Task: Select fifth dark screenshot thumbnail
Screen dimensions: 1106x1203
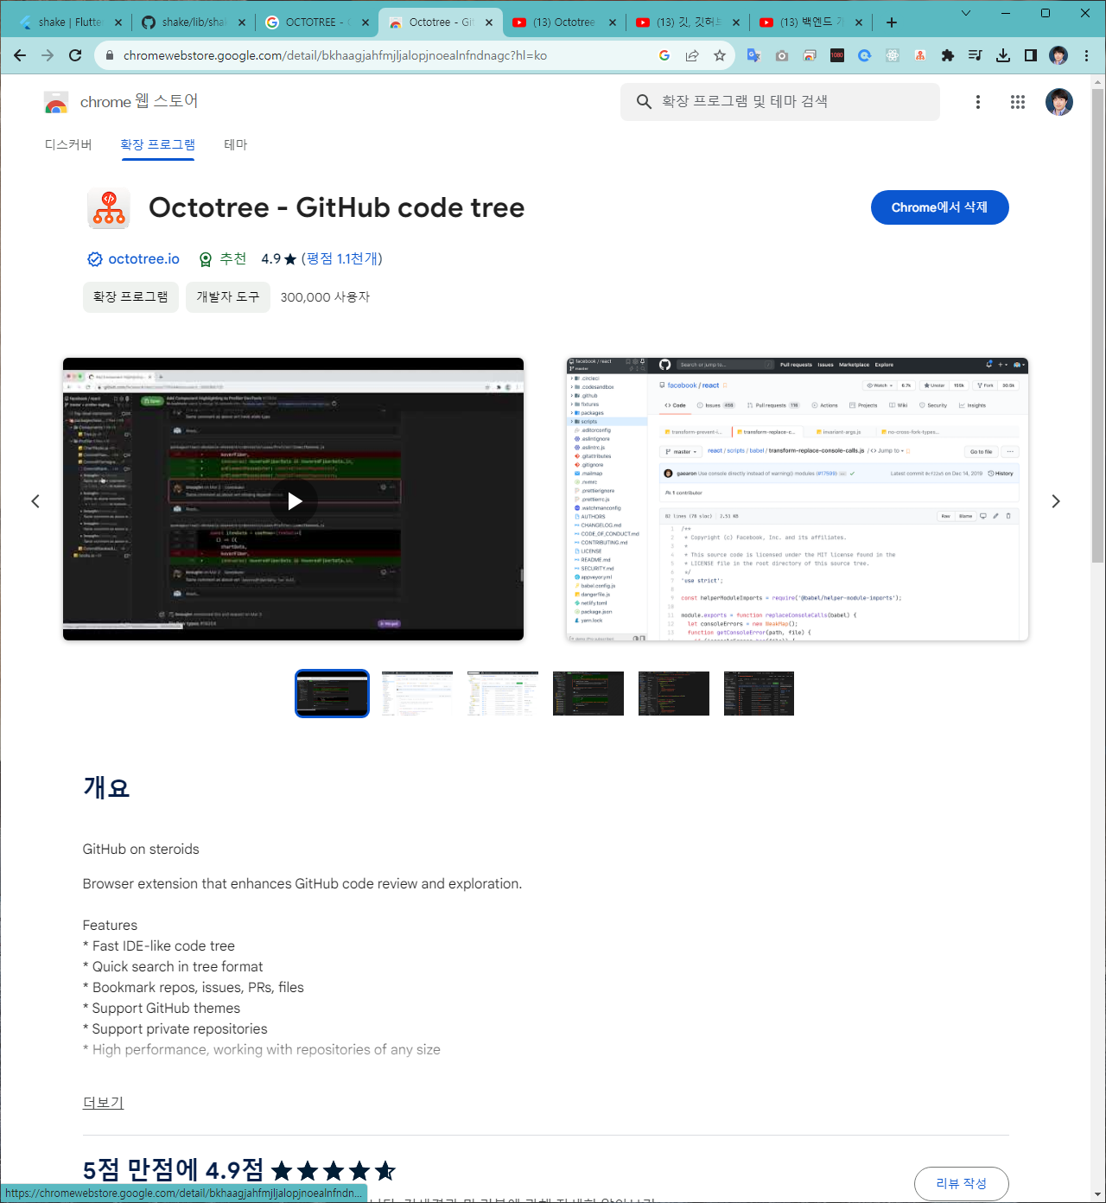Action: click(674, 693)
